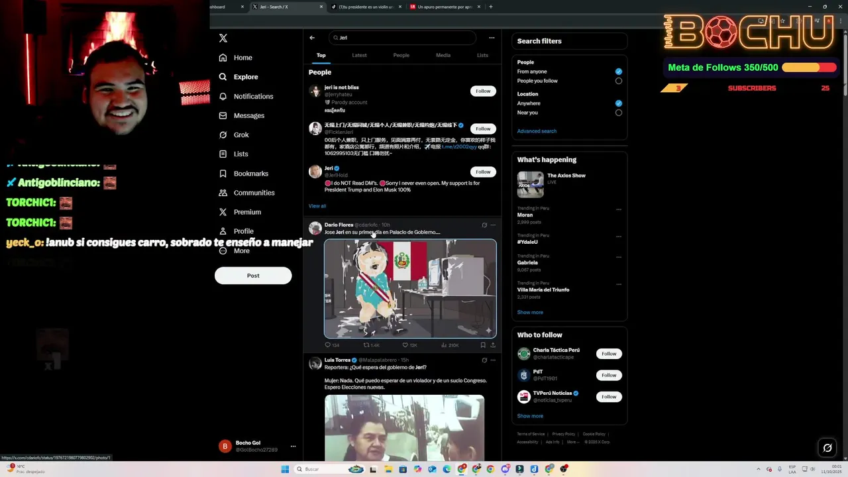Viewport: 848px width, 477px height.
Task: Open Communities in sidebar
Action: [x=246, y=193]
